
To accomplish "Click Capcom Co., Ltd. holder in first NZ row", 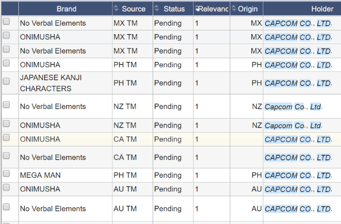I will pos(293,106).
